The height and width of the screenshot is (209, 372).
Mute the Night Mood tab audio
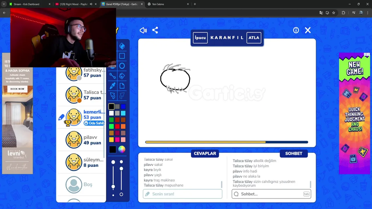click(91, 4)
